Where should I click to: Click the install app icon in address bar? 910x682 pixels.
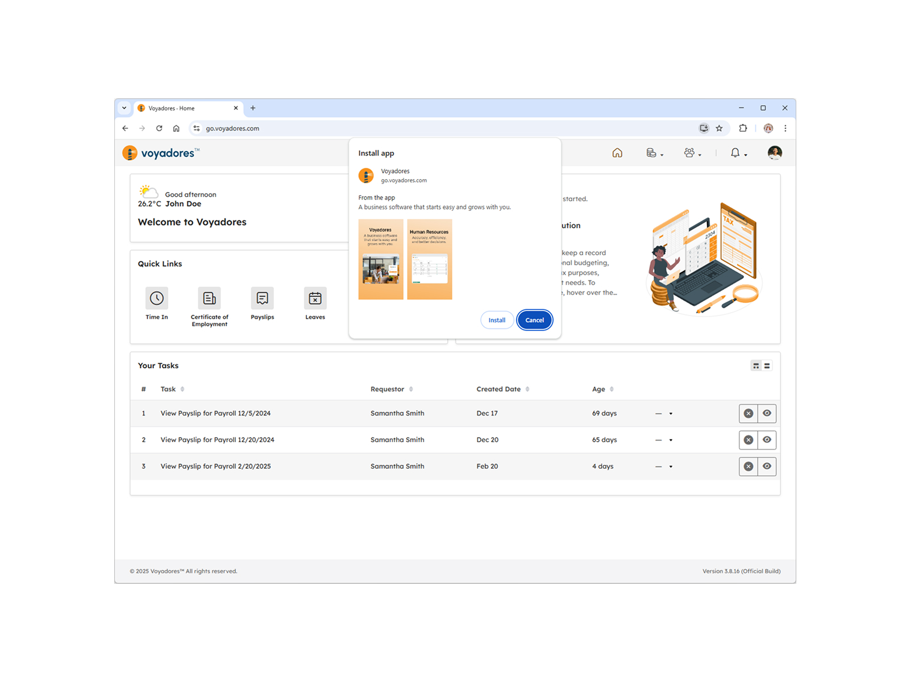click(704, 128)
